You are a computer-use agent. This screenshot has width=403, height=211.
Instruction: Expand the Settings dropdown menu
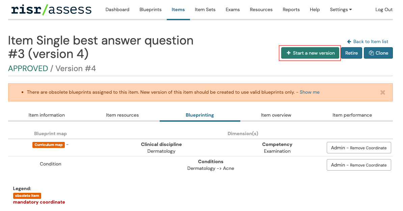[341, 9]
